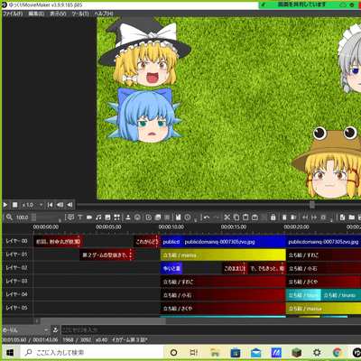Image resolution: width=361 pixels, height=361 pixels.
Task: Open the character name dropdown at bottom
Action: pos(25,330)
